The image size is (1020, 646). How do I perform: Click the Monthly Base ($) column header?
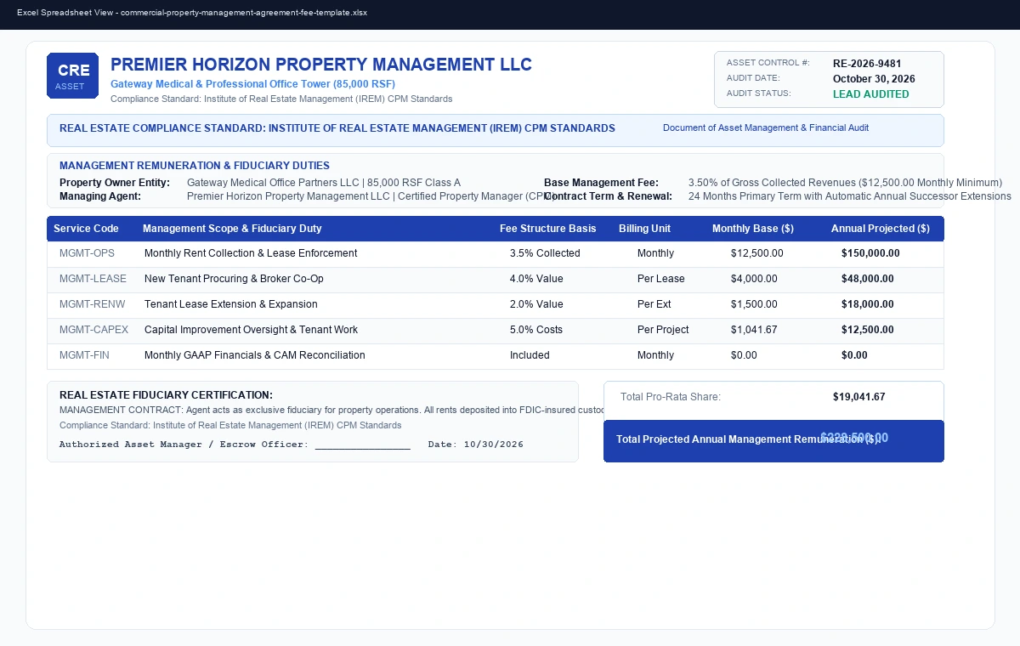pyautogui.click(x=753, y=229)
